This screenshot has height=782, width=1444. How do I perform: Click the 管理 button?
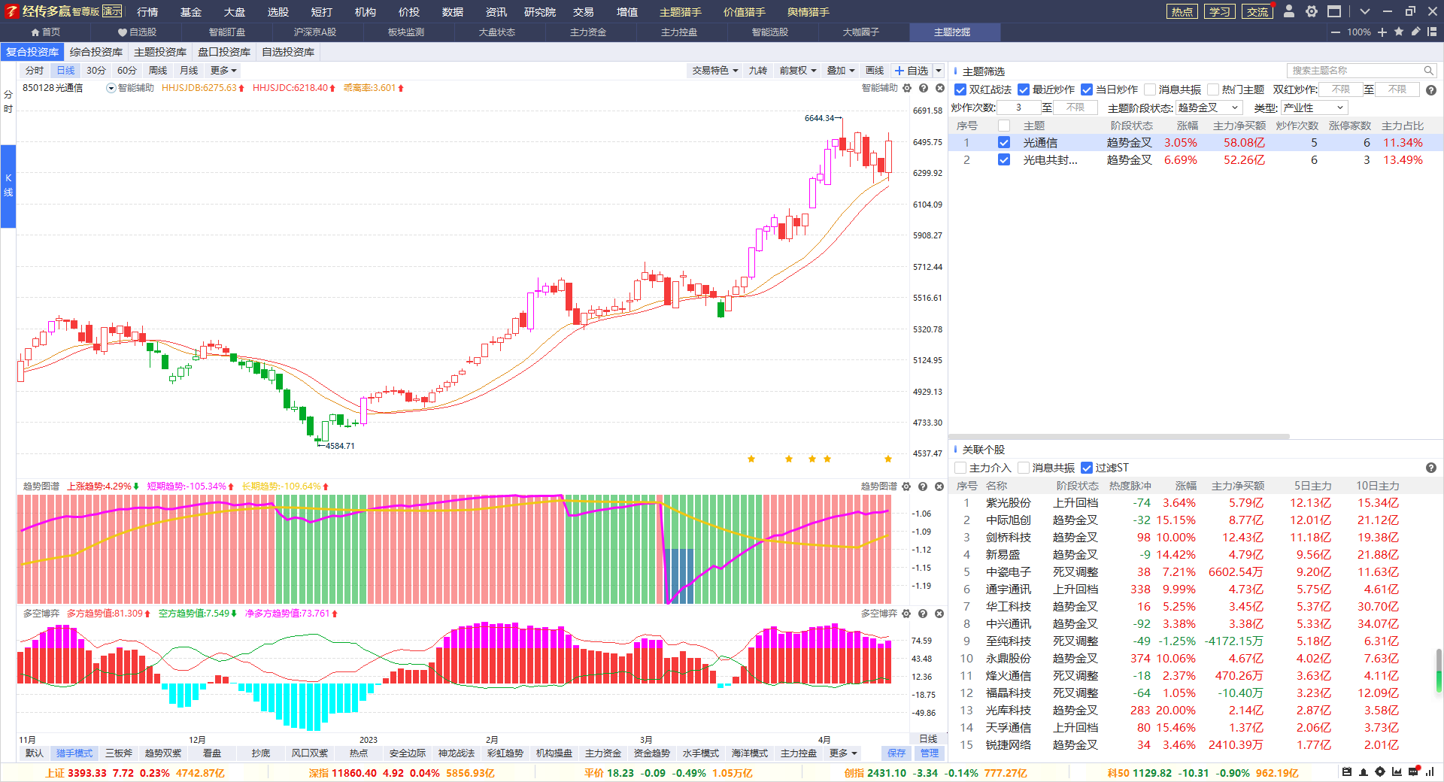pos(930,753)
